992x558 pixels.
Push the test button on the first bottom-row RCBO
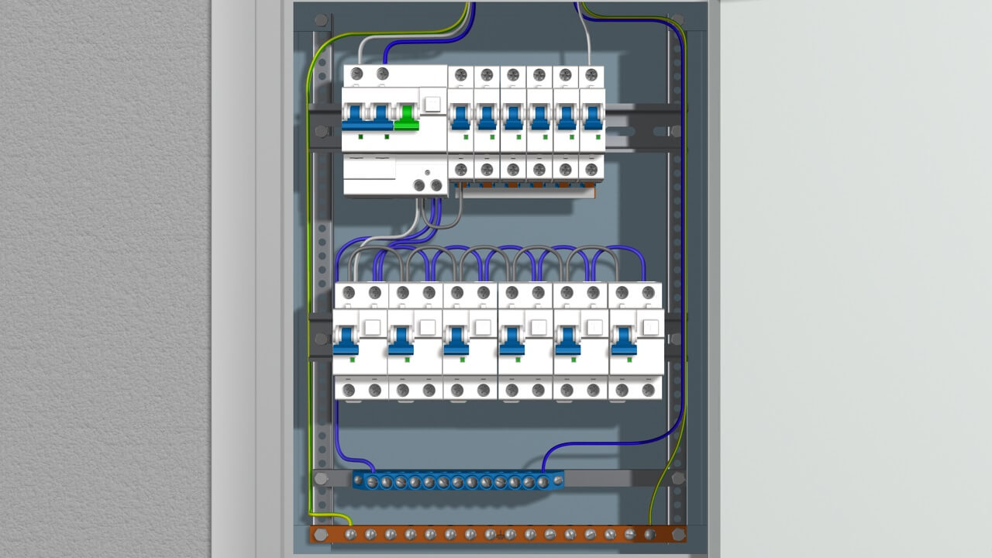coord(372,327)
